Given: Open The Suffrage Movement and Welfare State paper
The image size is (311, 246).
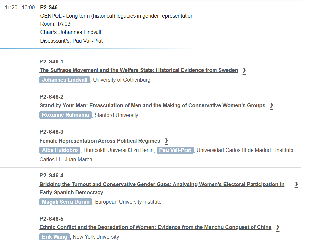Looking at the screenshot, I should click(139, 70).
